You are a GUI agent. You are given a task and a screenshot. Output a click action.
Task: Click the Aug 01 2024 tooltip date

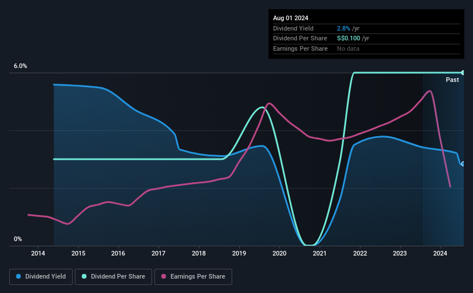click(x=290, y=18)
